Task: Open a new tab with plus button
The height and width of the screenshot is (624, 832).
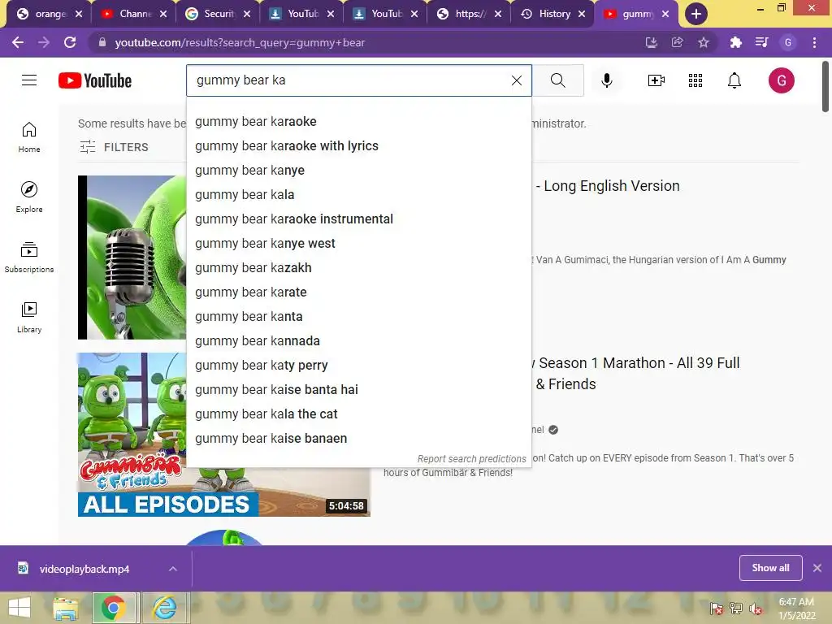Action: (696, 14)
